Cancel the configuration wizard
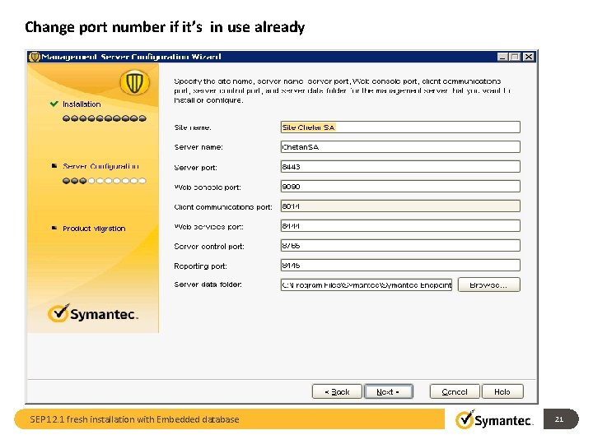593x444 pixels. pos(455,392)
